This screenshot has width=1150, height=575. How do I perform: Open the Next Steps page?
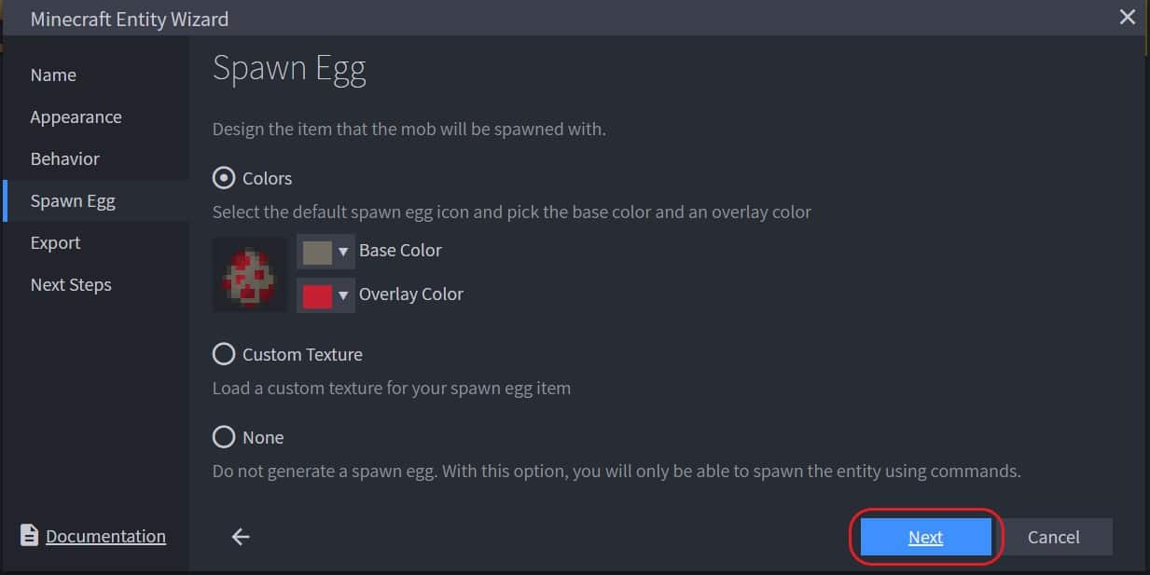(x=71, y=284)
